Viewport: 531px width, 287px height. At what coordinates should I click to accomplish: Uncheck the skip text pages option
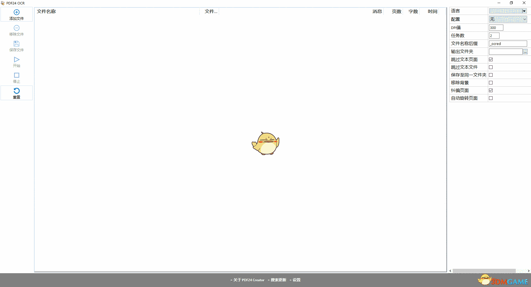click(491, 59)
